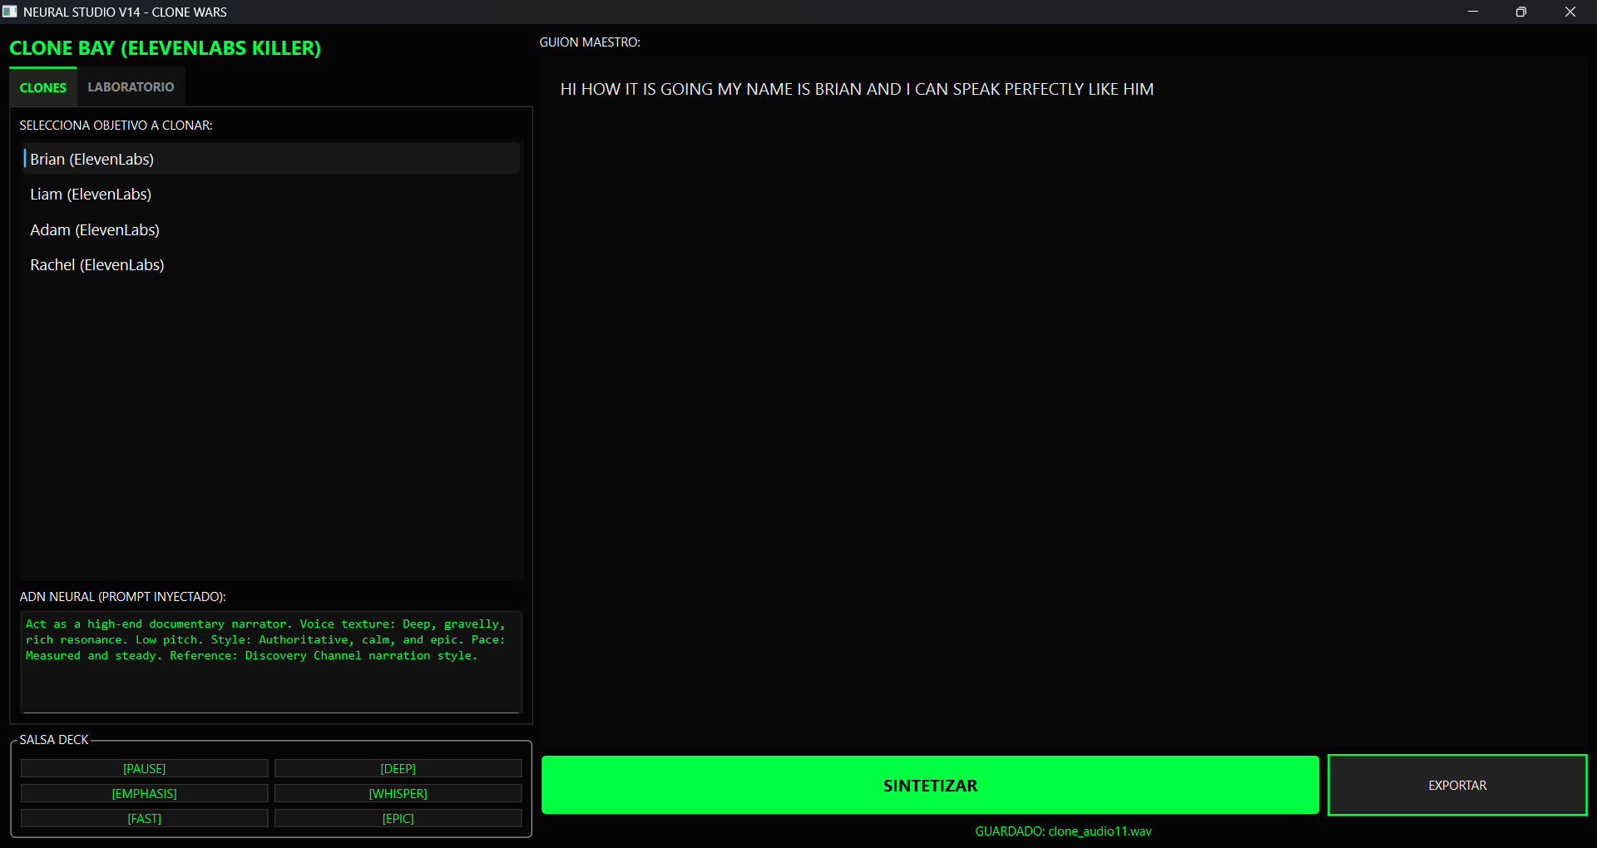Add the [EMPHASIS] tag
Viewport: 1597px width, 848px height.
coord(145,794)
